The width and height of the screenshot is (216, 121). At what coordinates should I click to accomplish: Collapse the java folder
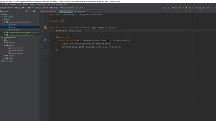pos(2,19)
